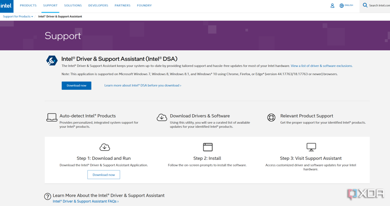Click the outlined Download now button under Step 1

[104, 175]
